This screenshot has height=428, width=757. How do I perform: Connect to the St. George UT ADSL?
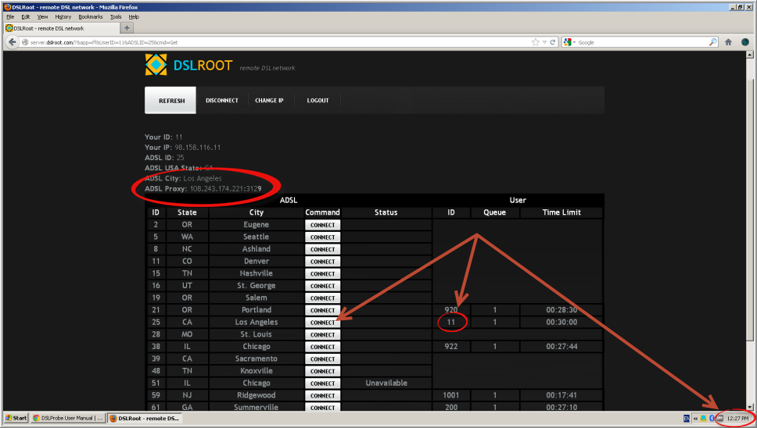point(322,286)
